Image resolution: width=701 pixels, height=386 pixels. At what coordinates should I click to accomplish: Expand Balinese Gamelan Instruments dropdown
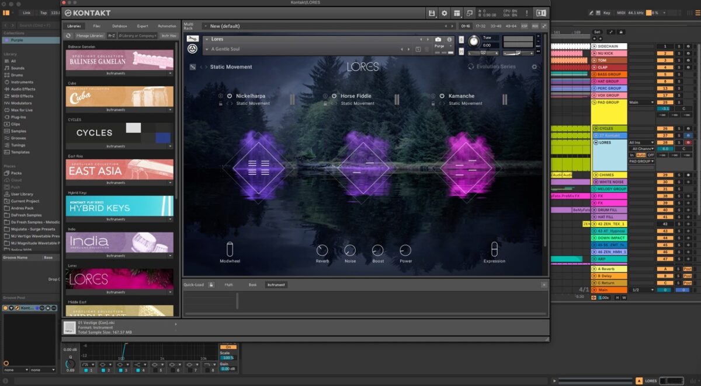click(170, 73)
